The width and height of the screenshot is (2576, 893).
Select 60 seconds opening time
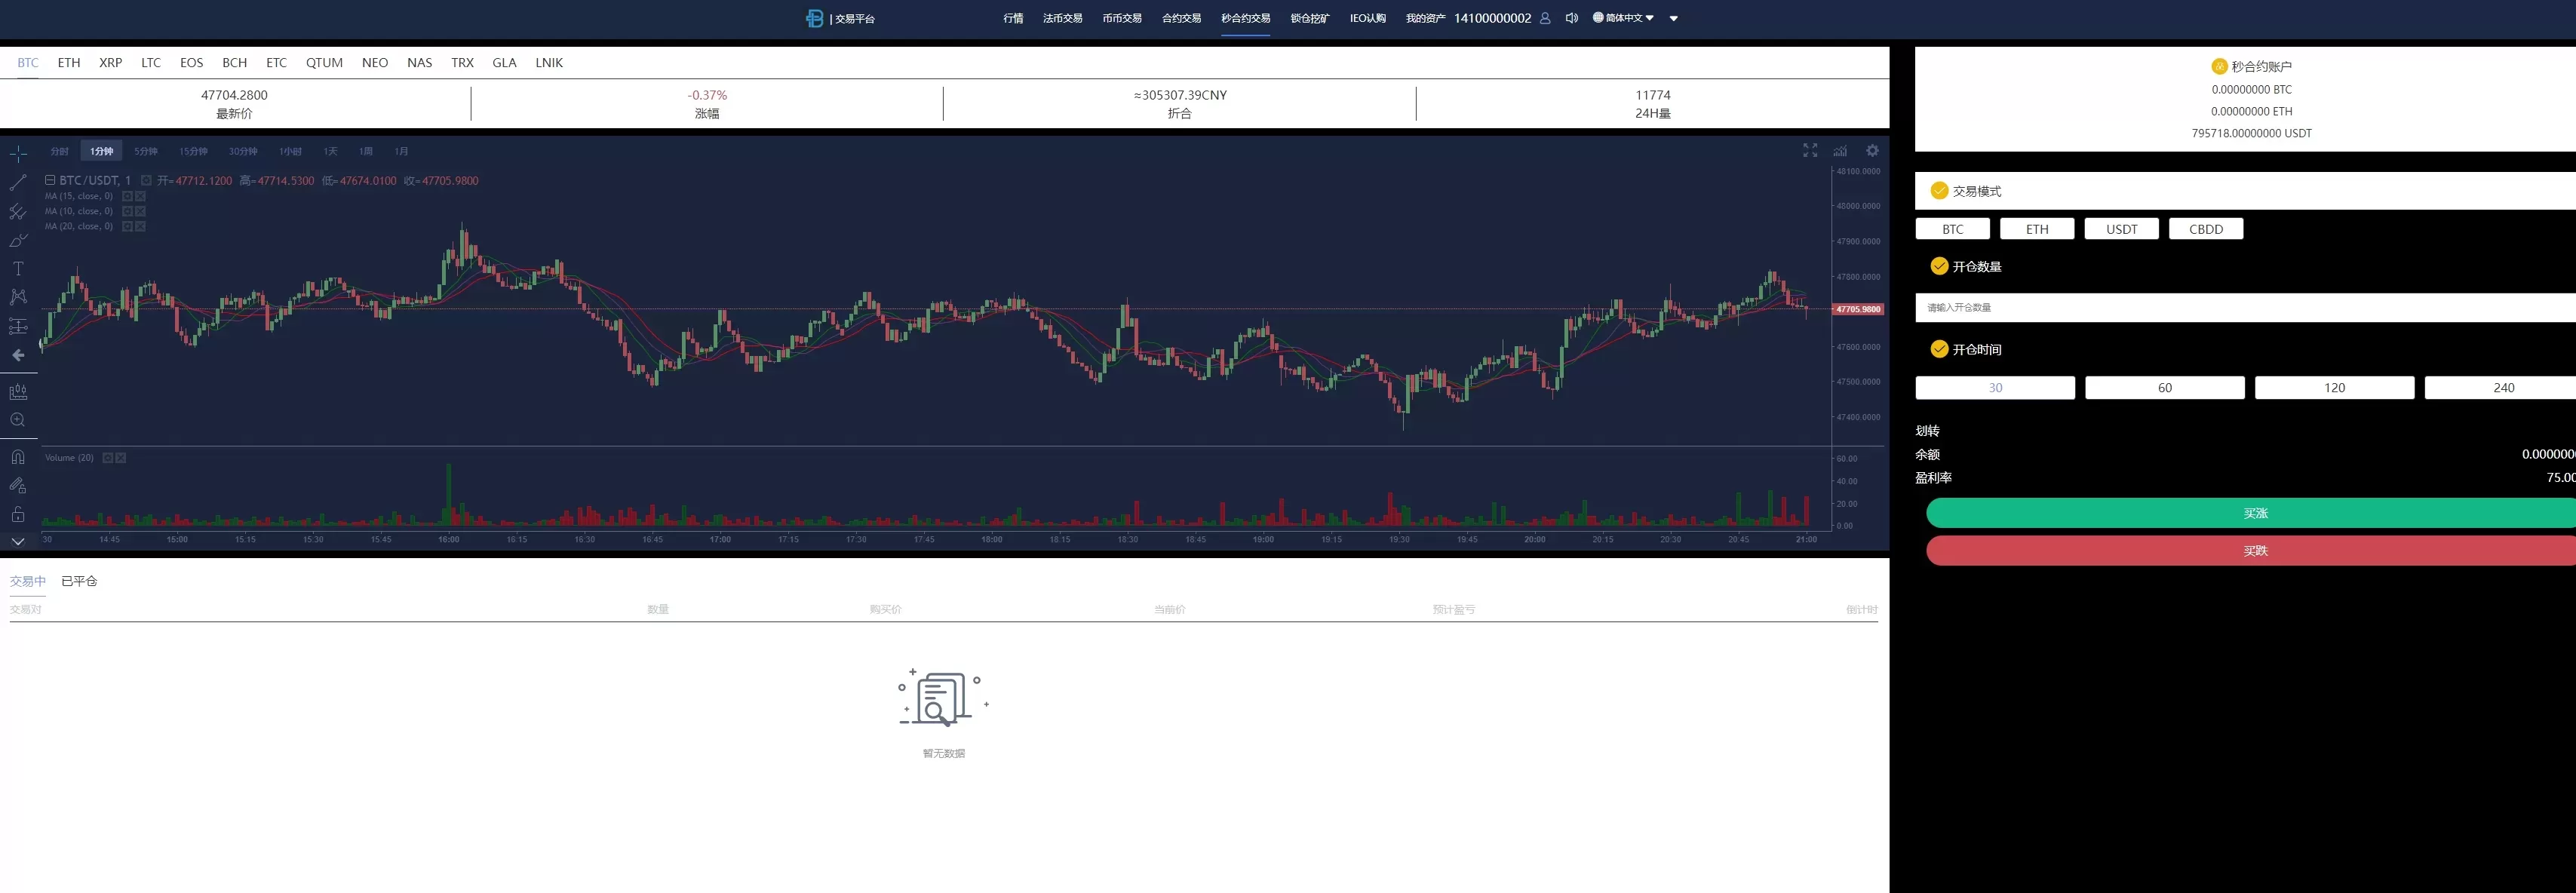pyautogui.click(x=2164, y=388)
